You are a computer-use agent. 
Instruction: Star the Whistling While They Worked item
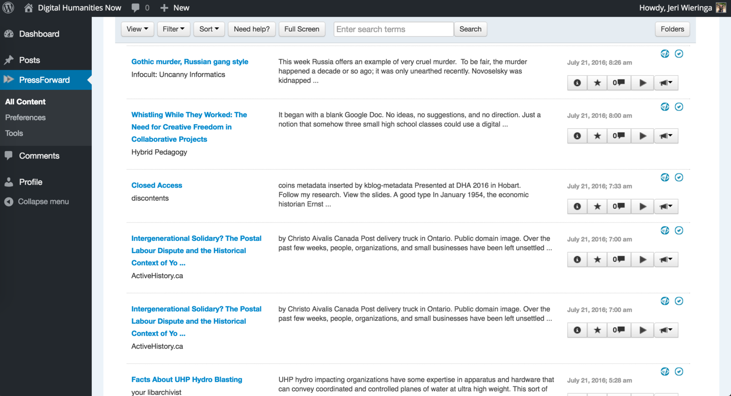(597, 135)
